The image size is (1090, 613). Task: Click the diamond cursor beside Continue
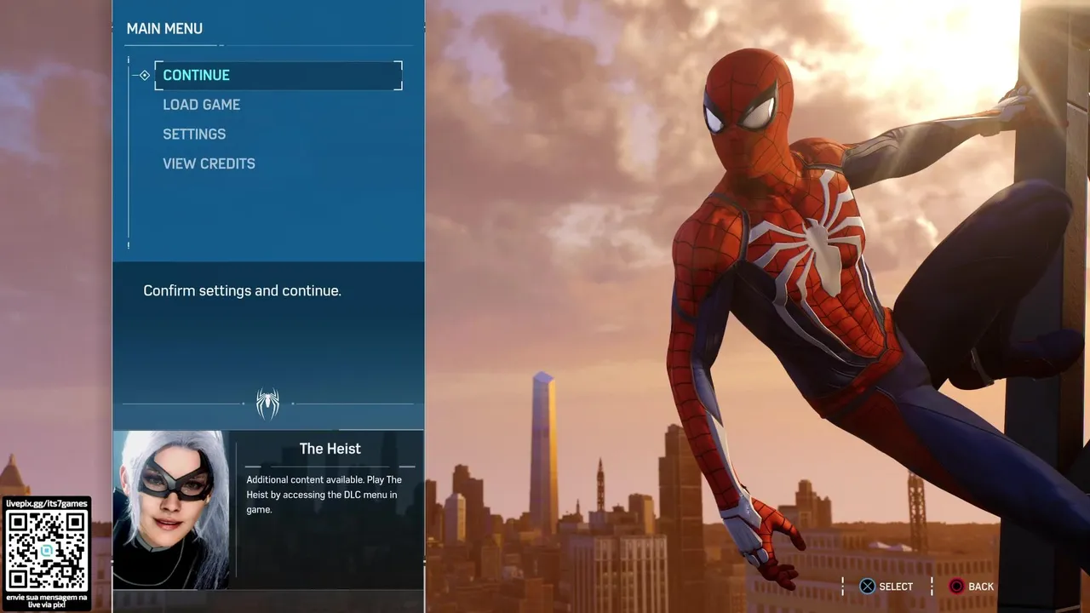point(144,75)
